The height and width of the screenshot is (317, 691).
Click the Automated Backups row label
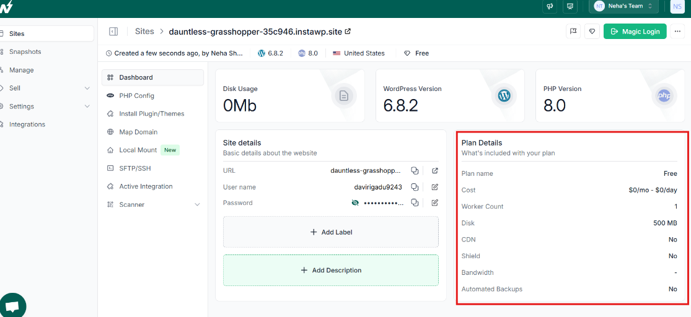coord(492,289)
